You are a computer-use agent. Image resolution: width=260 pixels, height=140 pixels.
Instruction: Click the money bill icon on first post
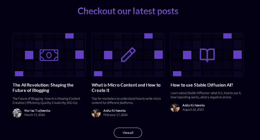click(49, 55)
